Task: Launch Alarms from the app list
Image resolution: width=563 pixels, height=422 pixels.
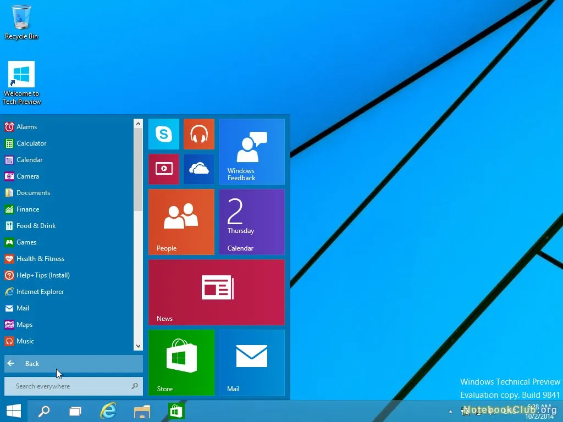Action: click(x=68, y=127)
